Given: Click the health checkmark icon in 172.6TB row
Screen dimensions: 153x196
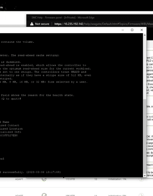Looking at the screenshot, I should click(x=44, y=179).
